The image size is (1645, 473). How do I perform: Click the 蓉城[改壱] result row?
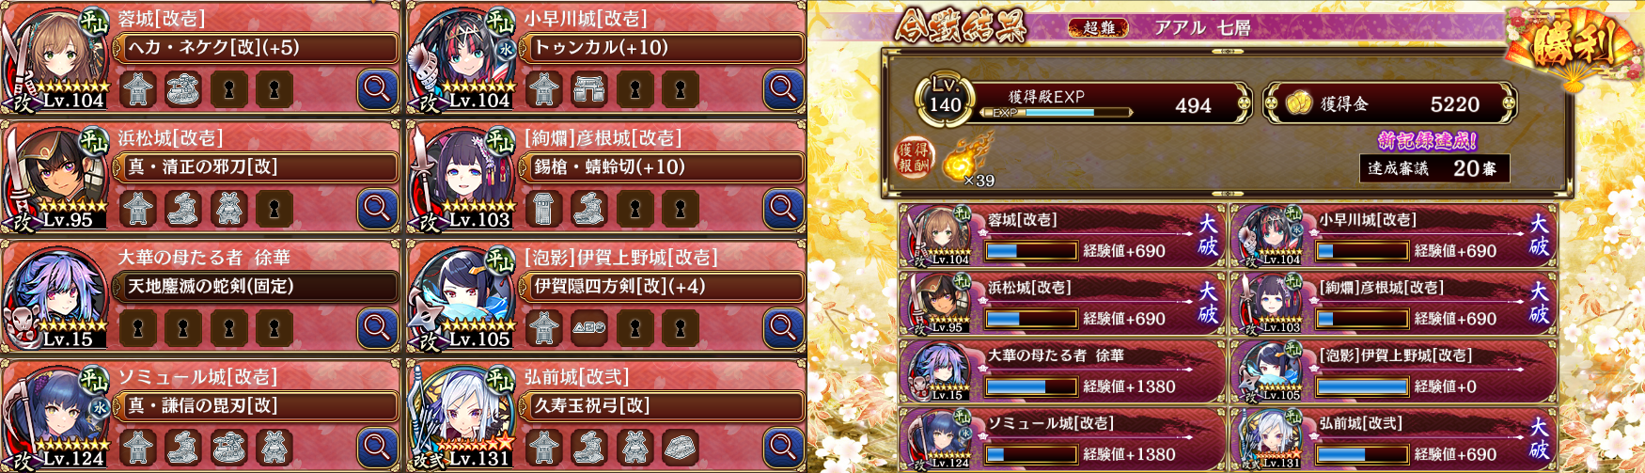pos(1061,236)
